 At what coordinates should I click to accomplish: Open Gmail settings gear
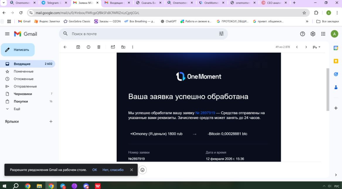click(x=313, y=34)
